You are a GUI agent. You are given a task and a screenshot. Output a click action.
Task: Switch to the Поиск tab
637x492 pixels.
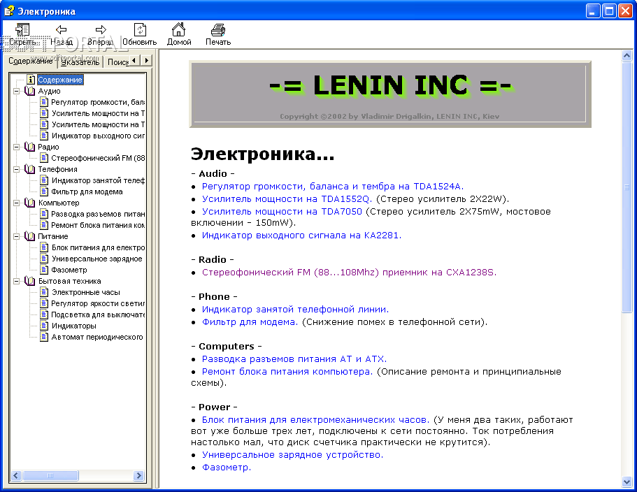pyautogui.click(x=117, y=62)
